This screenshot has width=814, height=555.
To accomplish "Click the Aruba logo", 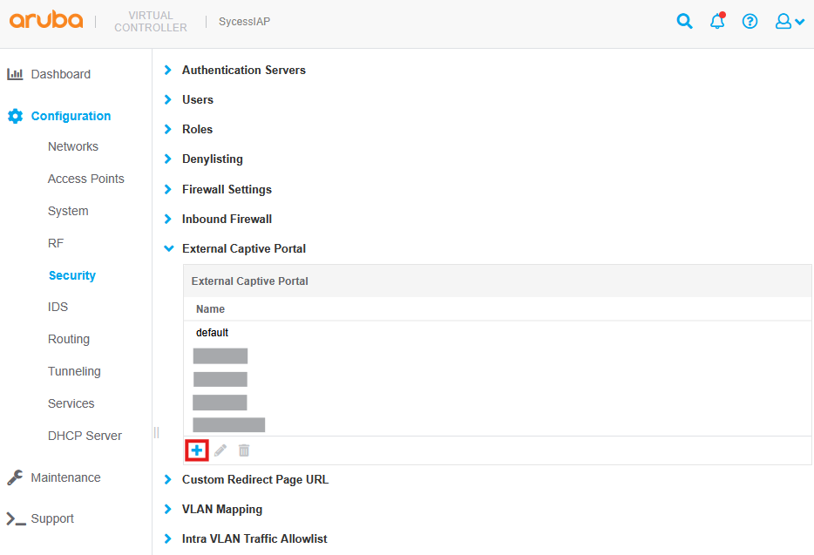I will pos(46,21).
